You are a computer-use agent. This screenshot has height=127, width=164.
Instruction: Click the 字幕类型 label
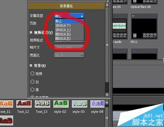click(36, 16)
